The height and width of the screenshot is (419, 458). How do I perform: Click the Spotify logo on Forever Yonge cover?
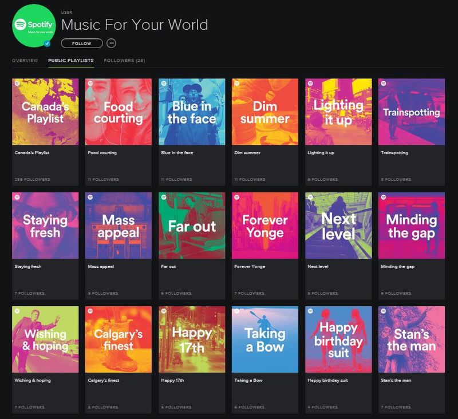(x=237, y=197)
